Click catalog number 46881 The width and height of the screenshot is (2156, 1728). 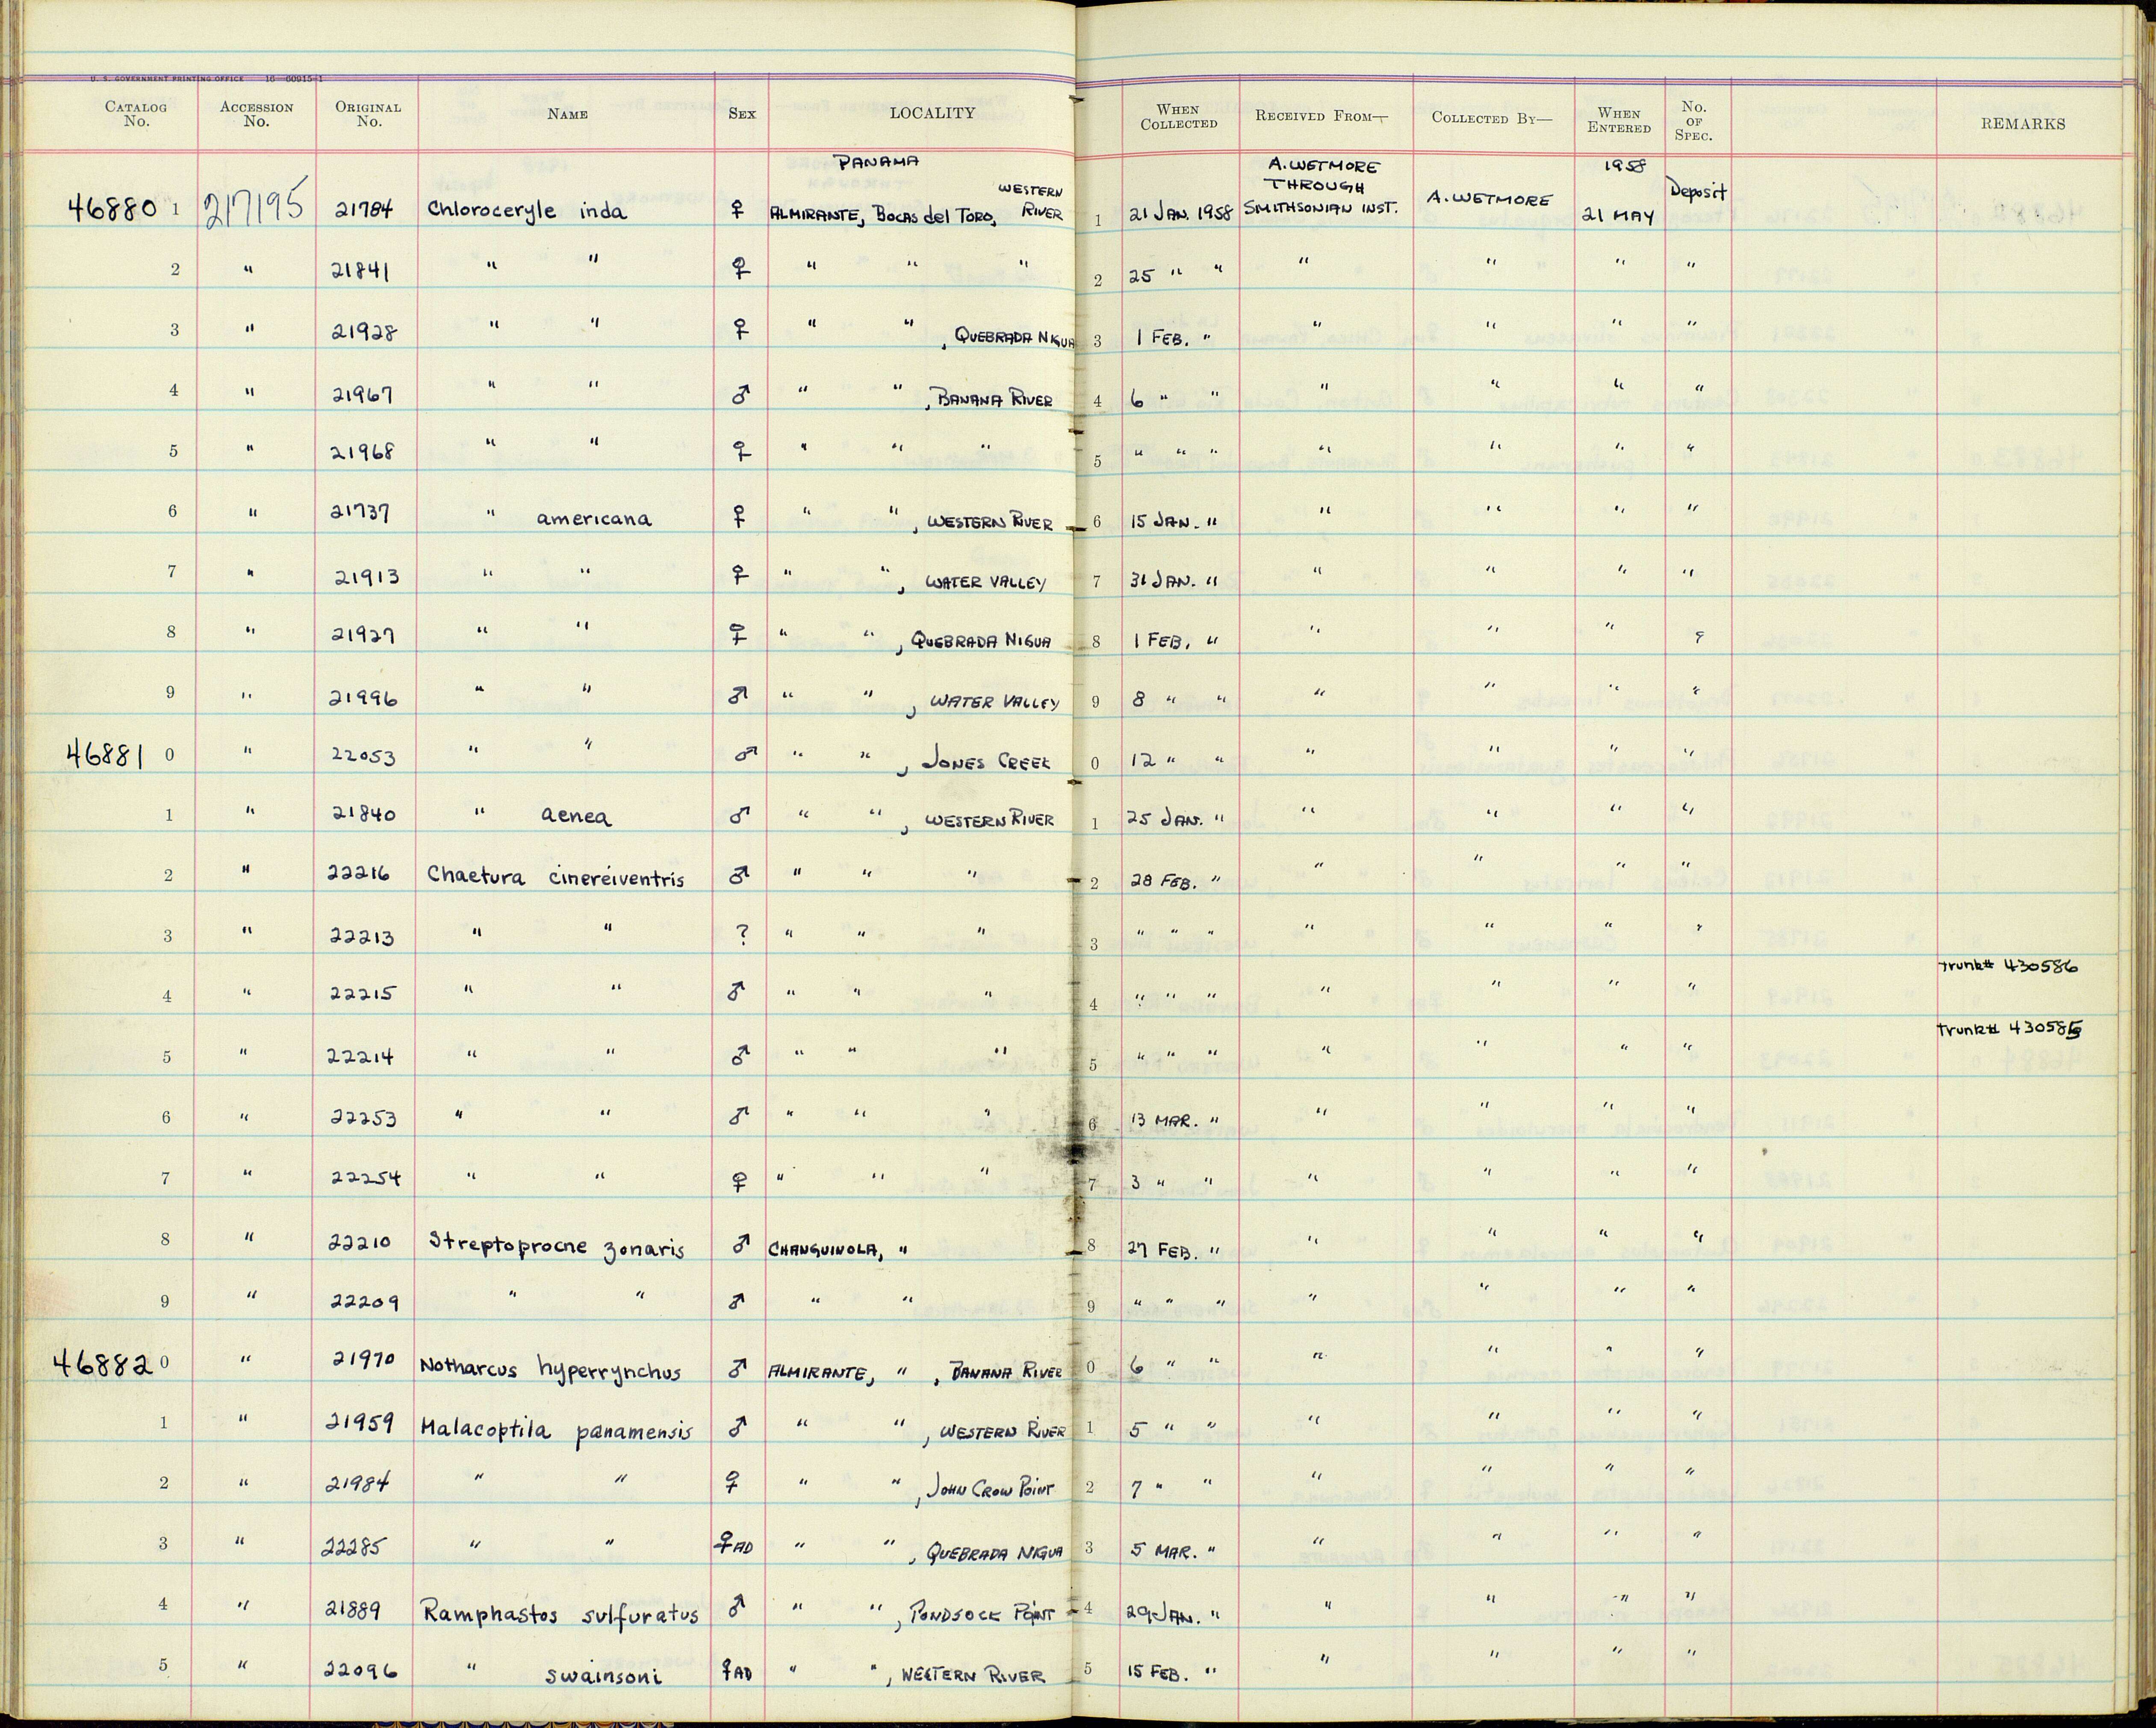tap(105, 755)
